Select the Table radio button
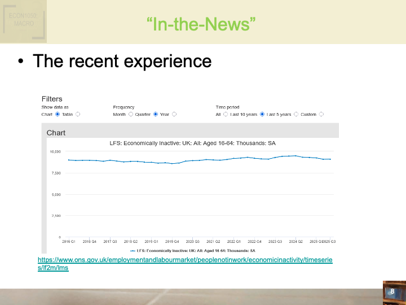Viewport: 406px width, 305px height. click(78, 114)
